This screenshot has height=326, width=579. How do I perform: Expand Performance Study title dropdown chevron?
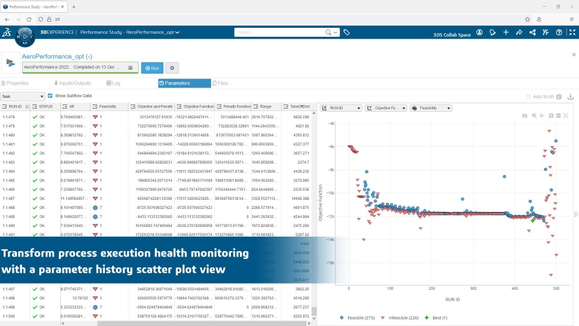pos(177,33)
